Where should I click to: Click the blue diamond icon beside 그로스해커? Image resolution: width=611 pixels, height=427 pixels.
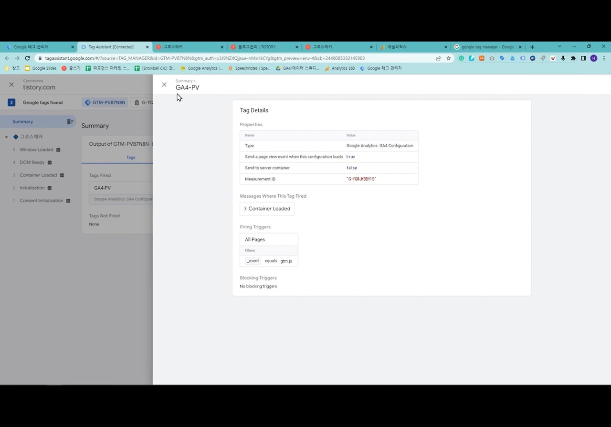pos(16,137)
